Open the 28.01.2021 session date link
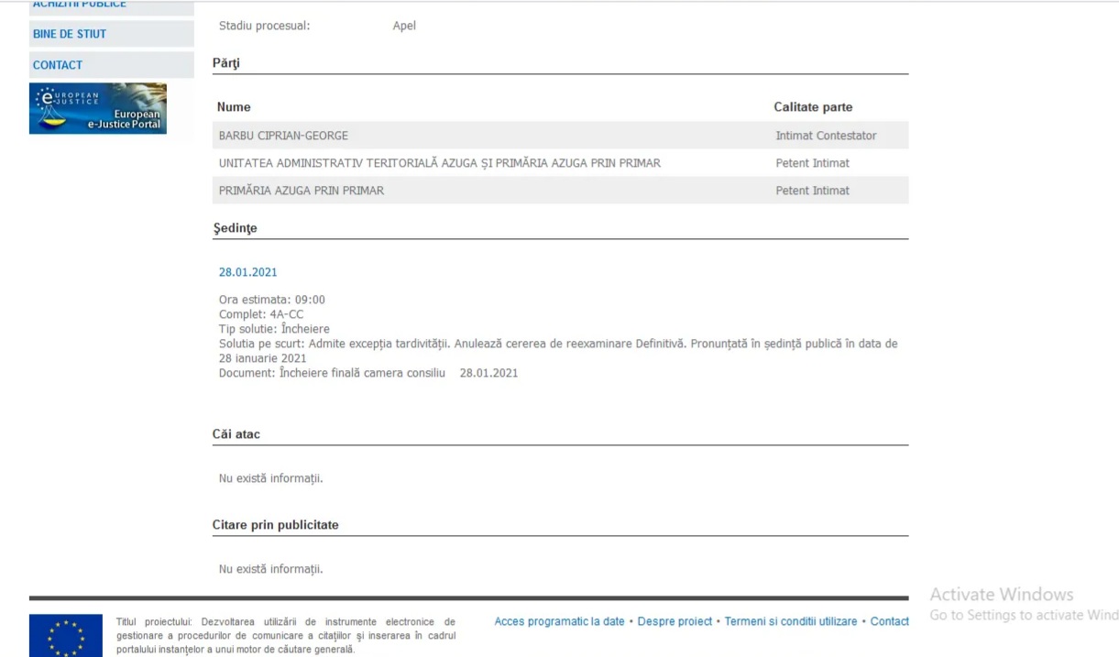 (x=247, y=272)
